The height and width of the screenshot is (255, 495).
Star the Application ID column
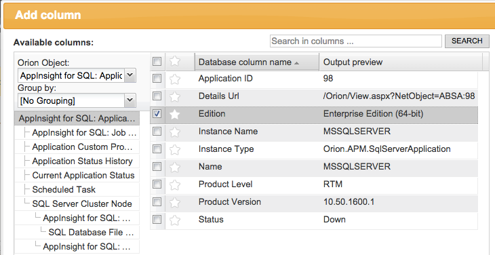click(174, 79)
